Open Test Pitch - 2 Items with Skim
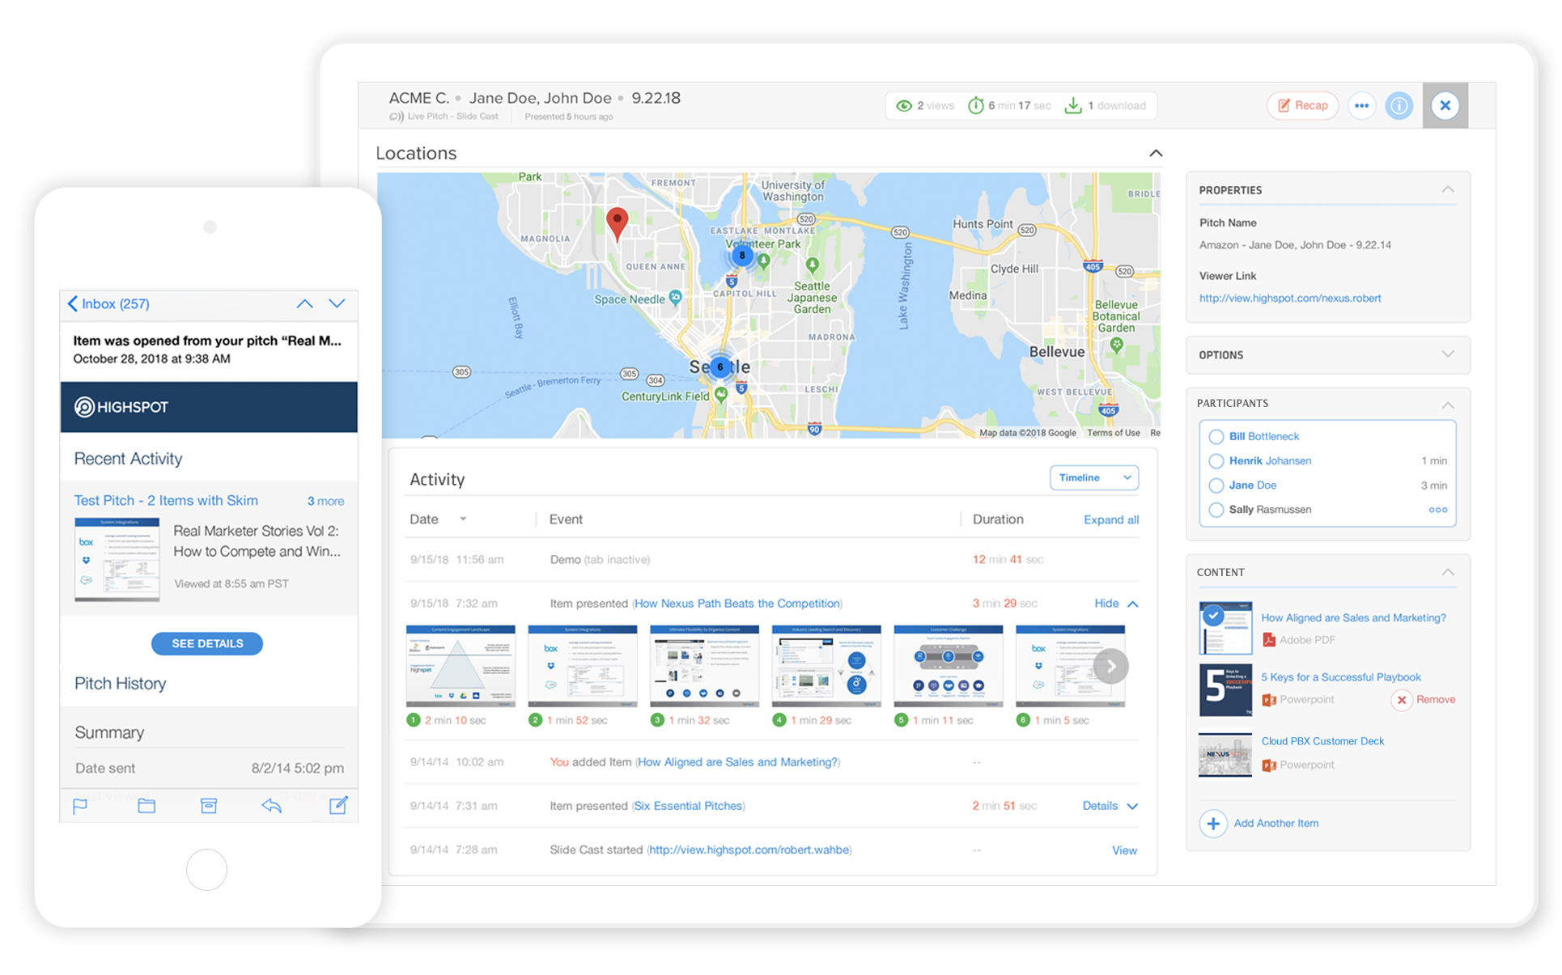Screen dimensions: 1562x975 (x=166, y=501)
